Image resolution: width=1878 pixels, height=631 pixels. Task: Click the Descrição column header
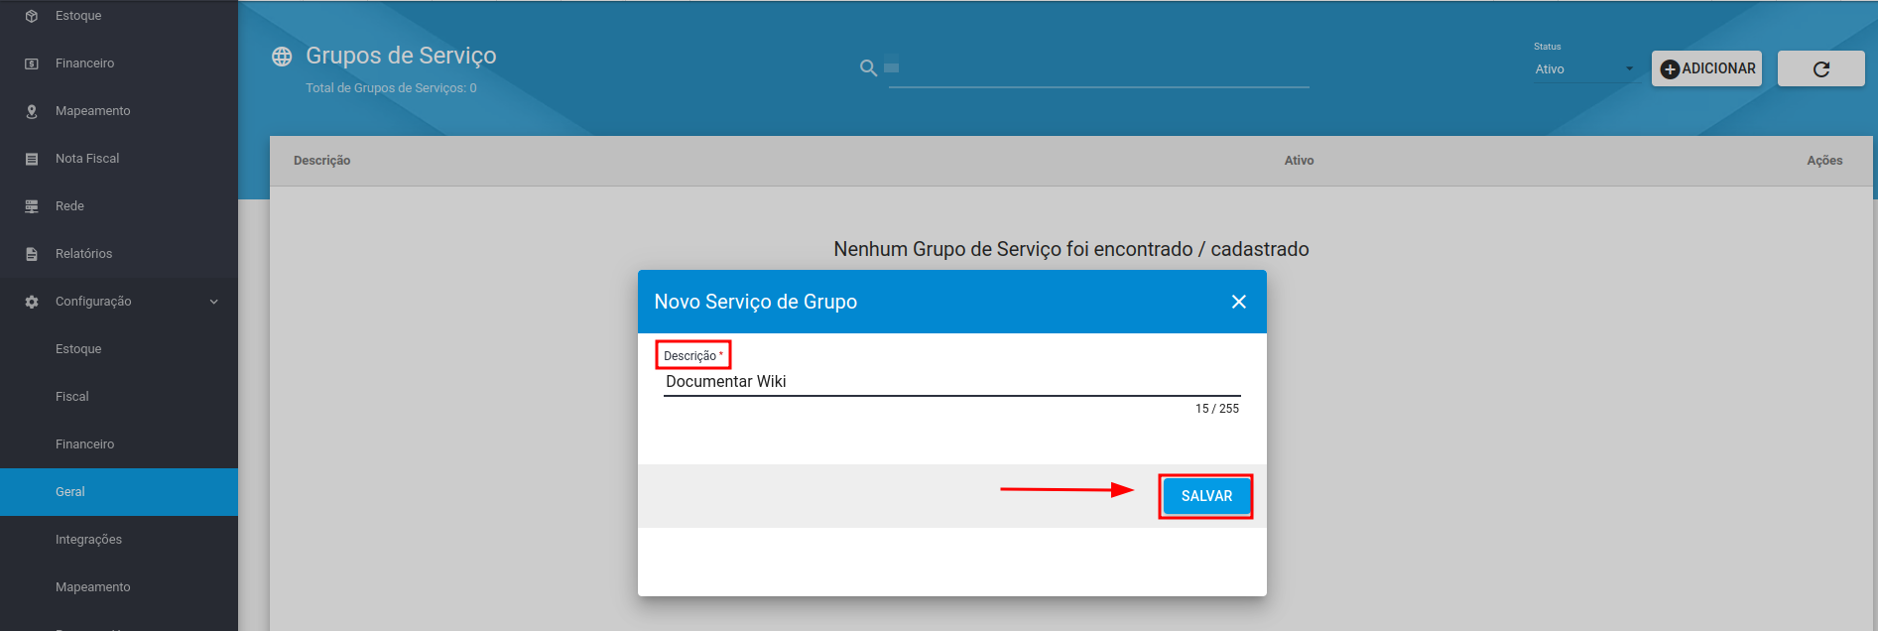coord(322,161)
